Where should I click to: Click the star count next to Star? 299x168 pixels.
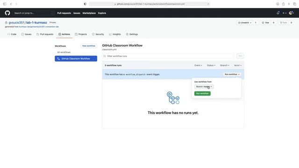[273, 23]
